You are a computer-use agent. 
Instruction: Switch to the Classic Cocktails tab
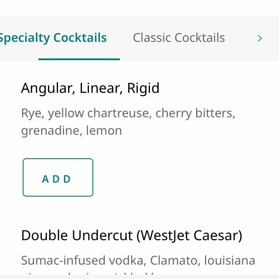point(179,38)
